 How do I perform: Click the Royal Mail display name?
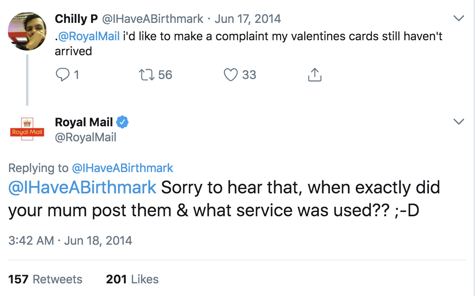tap(84, 122)
